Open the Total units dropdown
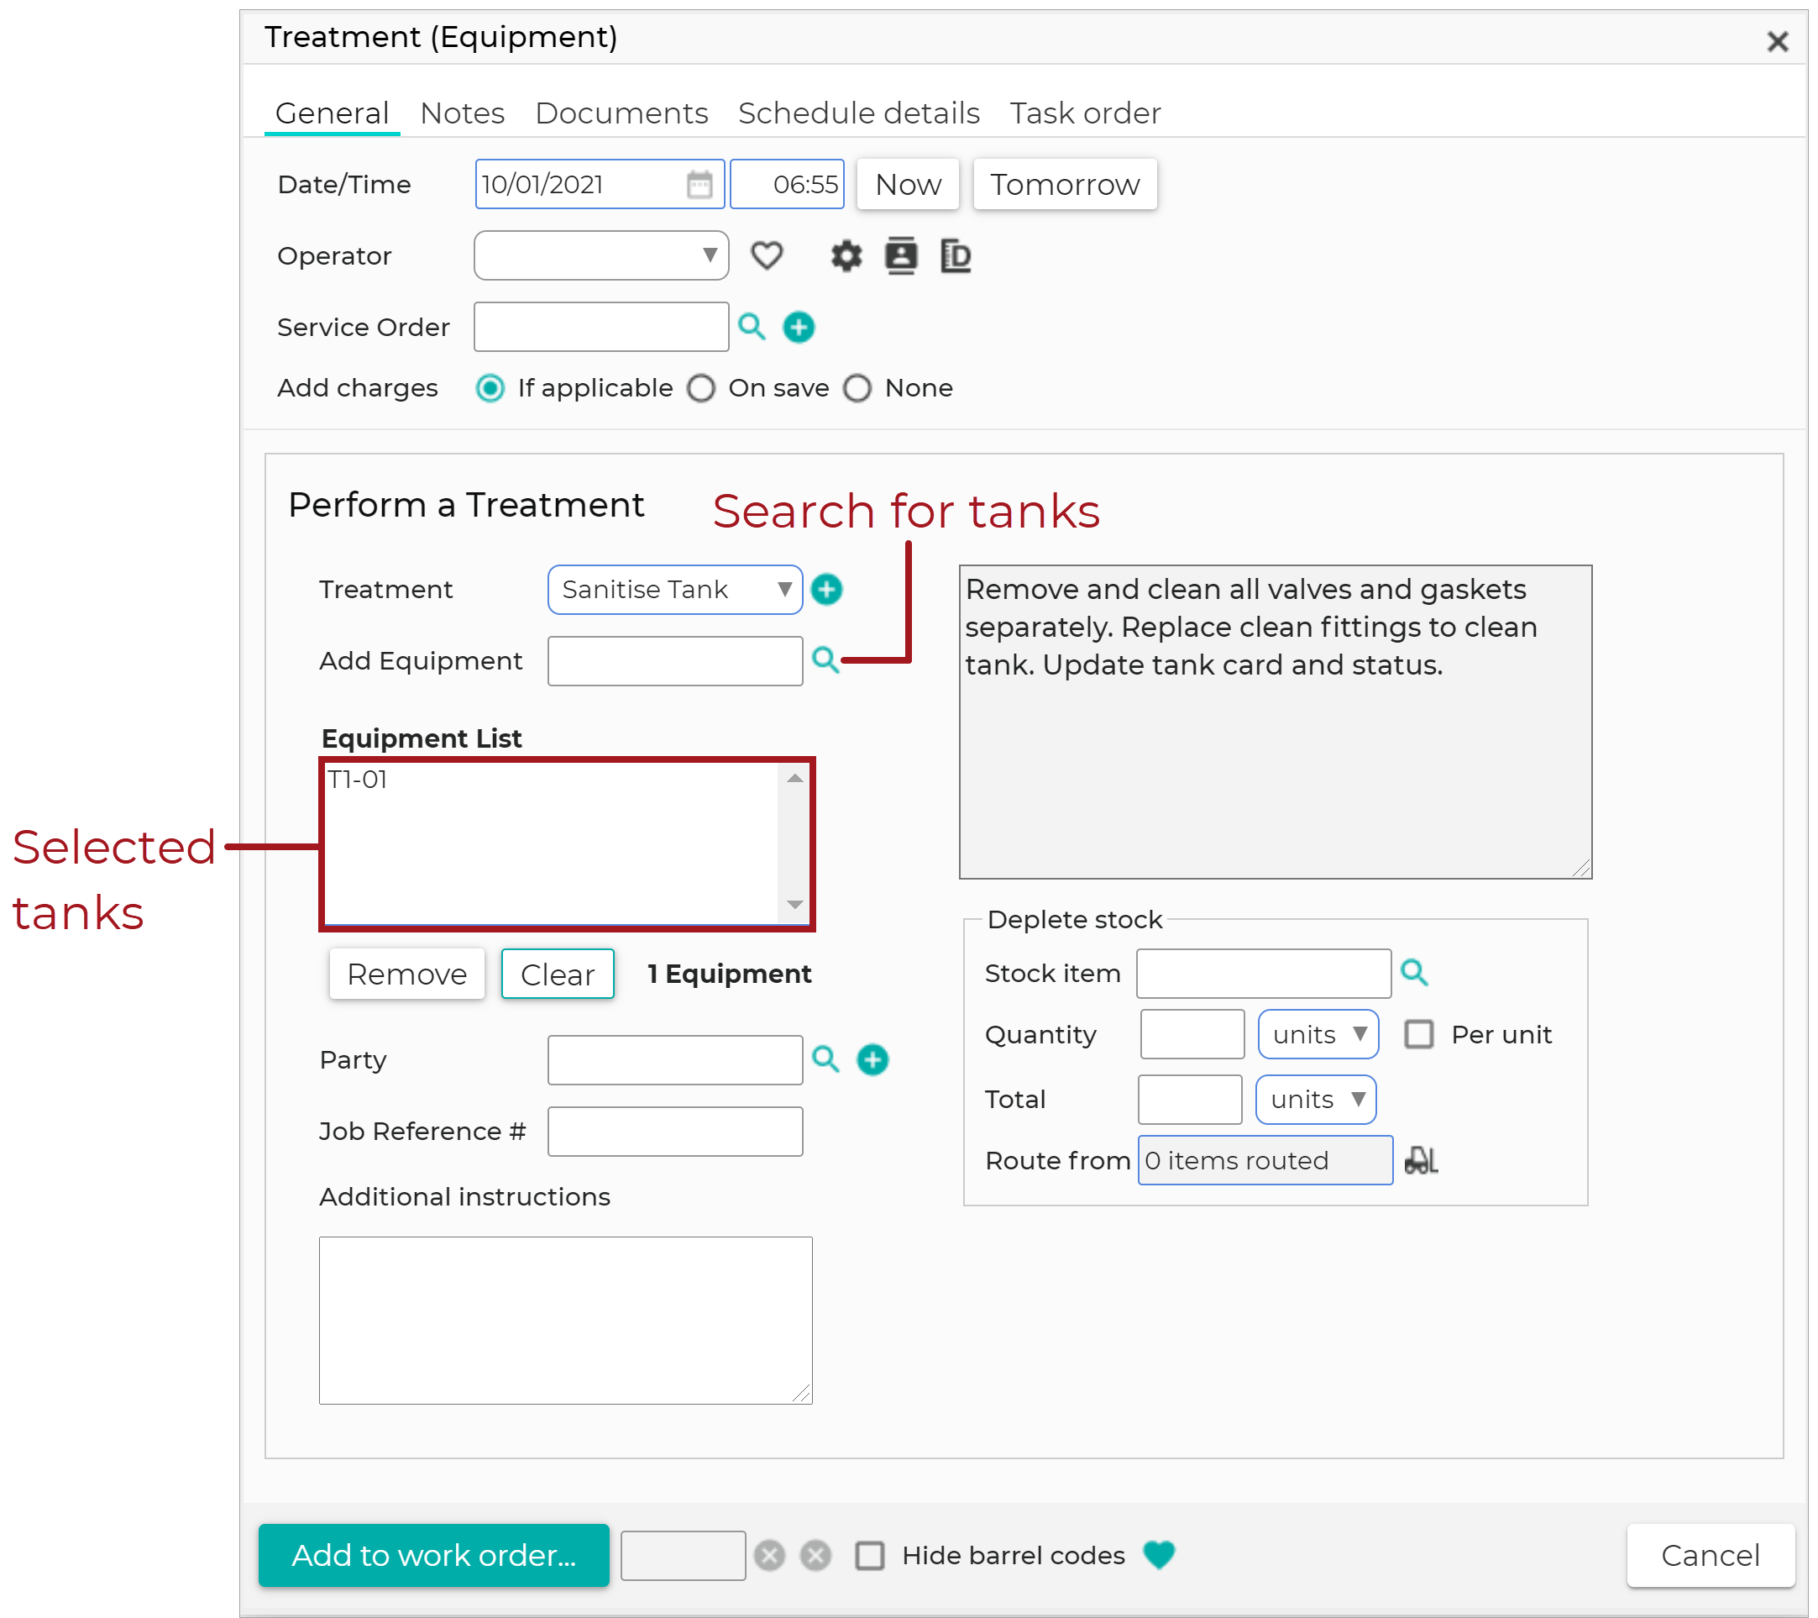 1317,1100
